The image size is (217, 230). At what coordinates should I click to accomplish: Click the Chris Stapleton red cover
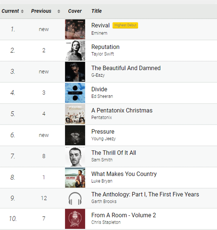click(x=75, y=219)
